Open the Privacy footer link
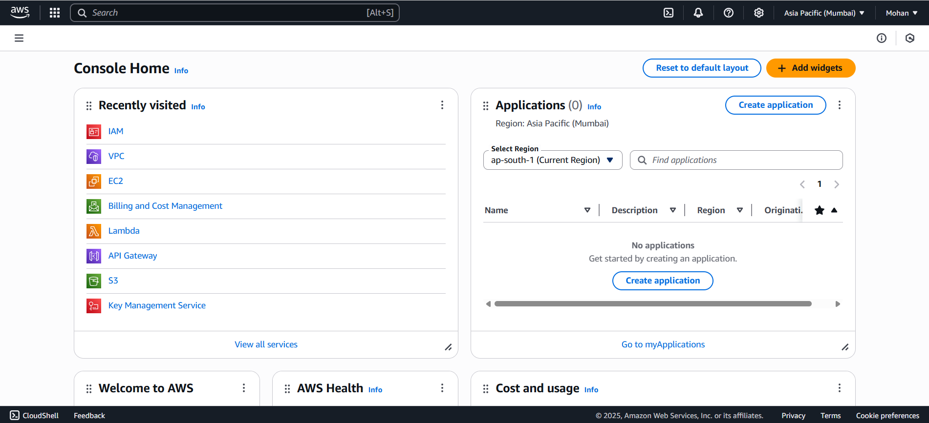The height and width of the screenshot is (423, 929). point(793,416)
